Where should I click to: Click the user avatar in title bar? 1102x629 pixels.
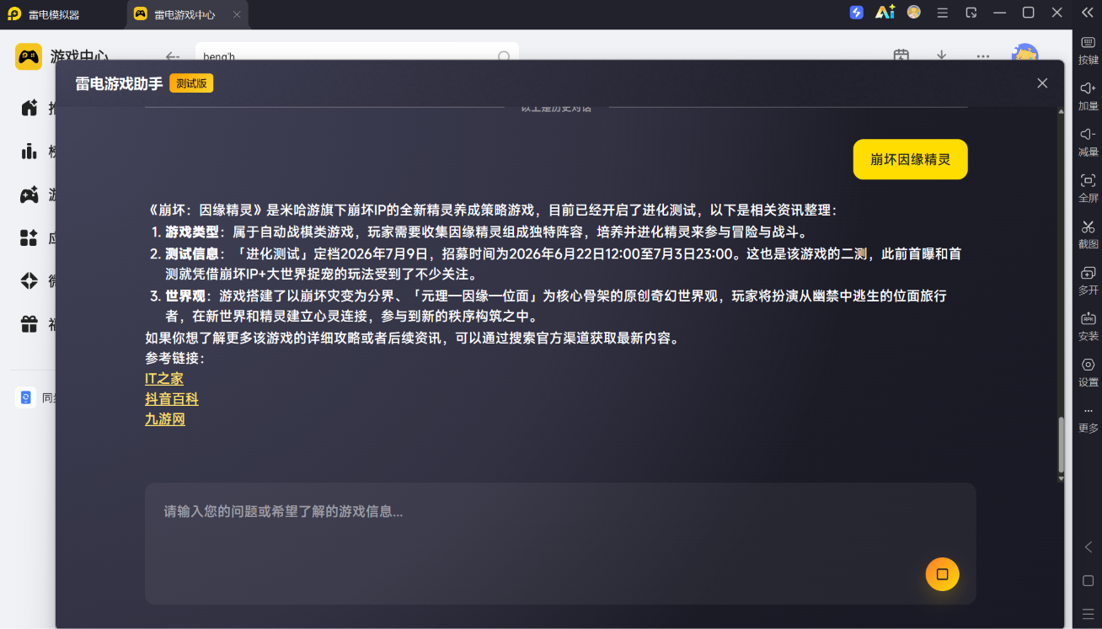914,13
